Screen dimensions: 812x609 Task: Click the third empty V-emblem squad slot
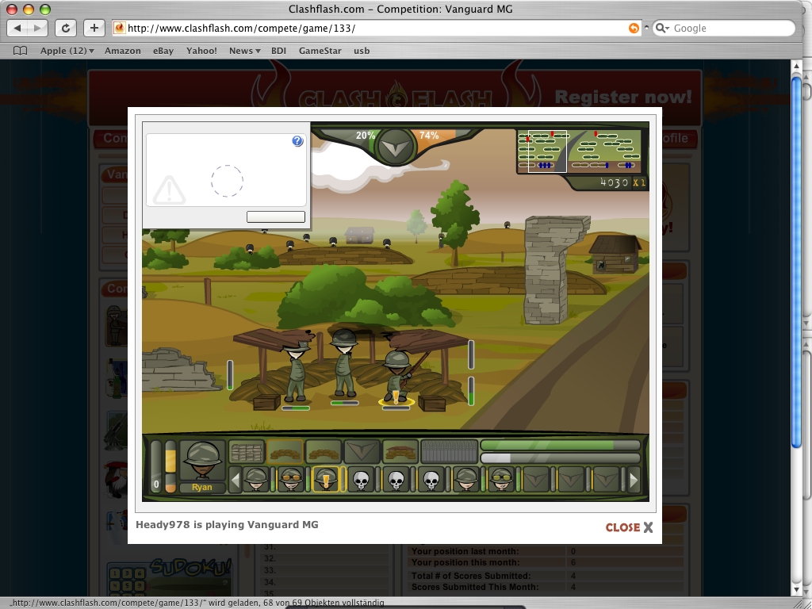(607, 480)
